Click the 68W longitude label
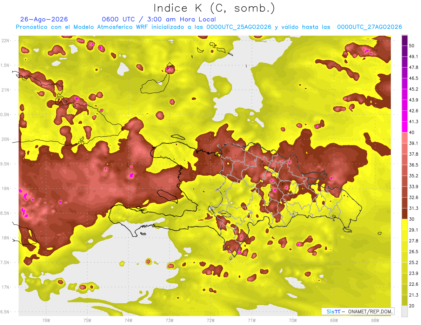Viewport: 421px width, 325px height. pos(375,320)
